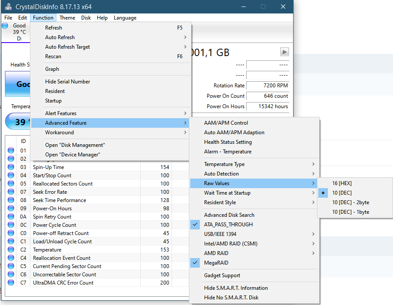This screenshot has width=393, height=305.
Task: Open "Disk Management" from menu
Action: coord(111,145)
